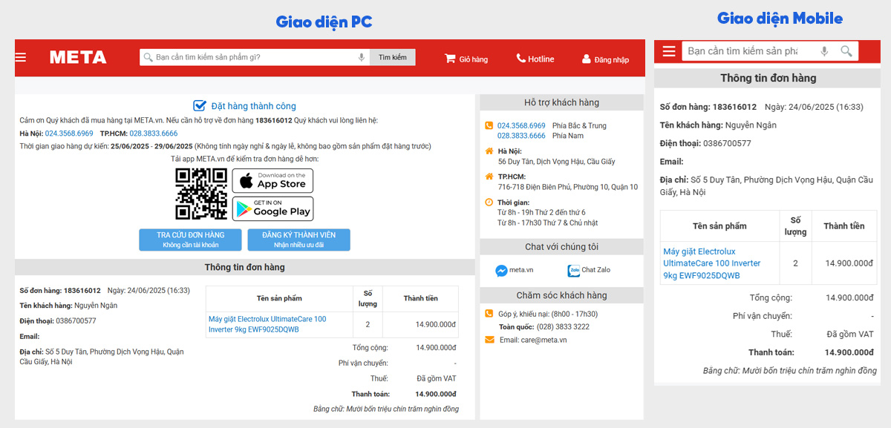Open the mobile hamburger menu icon
Viewport: 891px width, 428px height.
click(x=669, y=51)
